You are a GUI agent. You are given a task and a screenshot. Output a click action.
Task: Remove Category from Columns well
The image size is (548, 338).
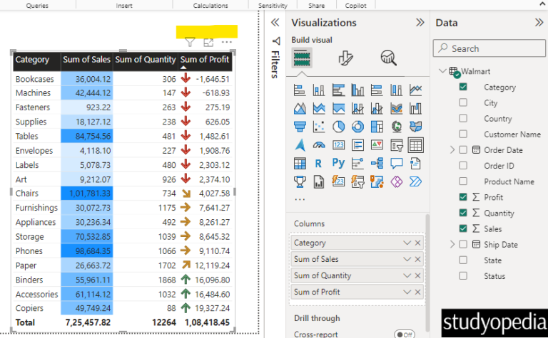pyautogui.click(x=417, y=243)
